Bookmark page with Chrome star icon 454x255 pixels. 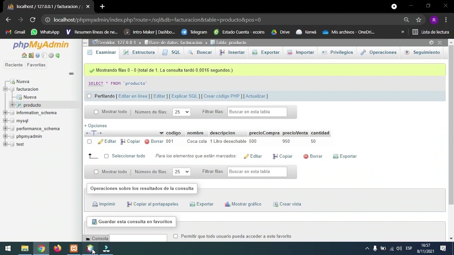click(x=419, y=20)
